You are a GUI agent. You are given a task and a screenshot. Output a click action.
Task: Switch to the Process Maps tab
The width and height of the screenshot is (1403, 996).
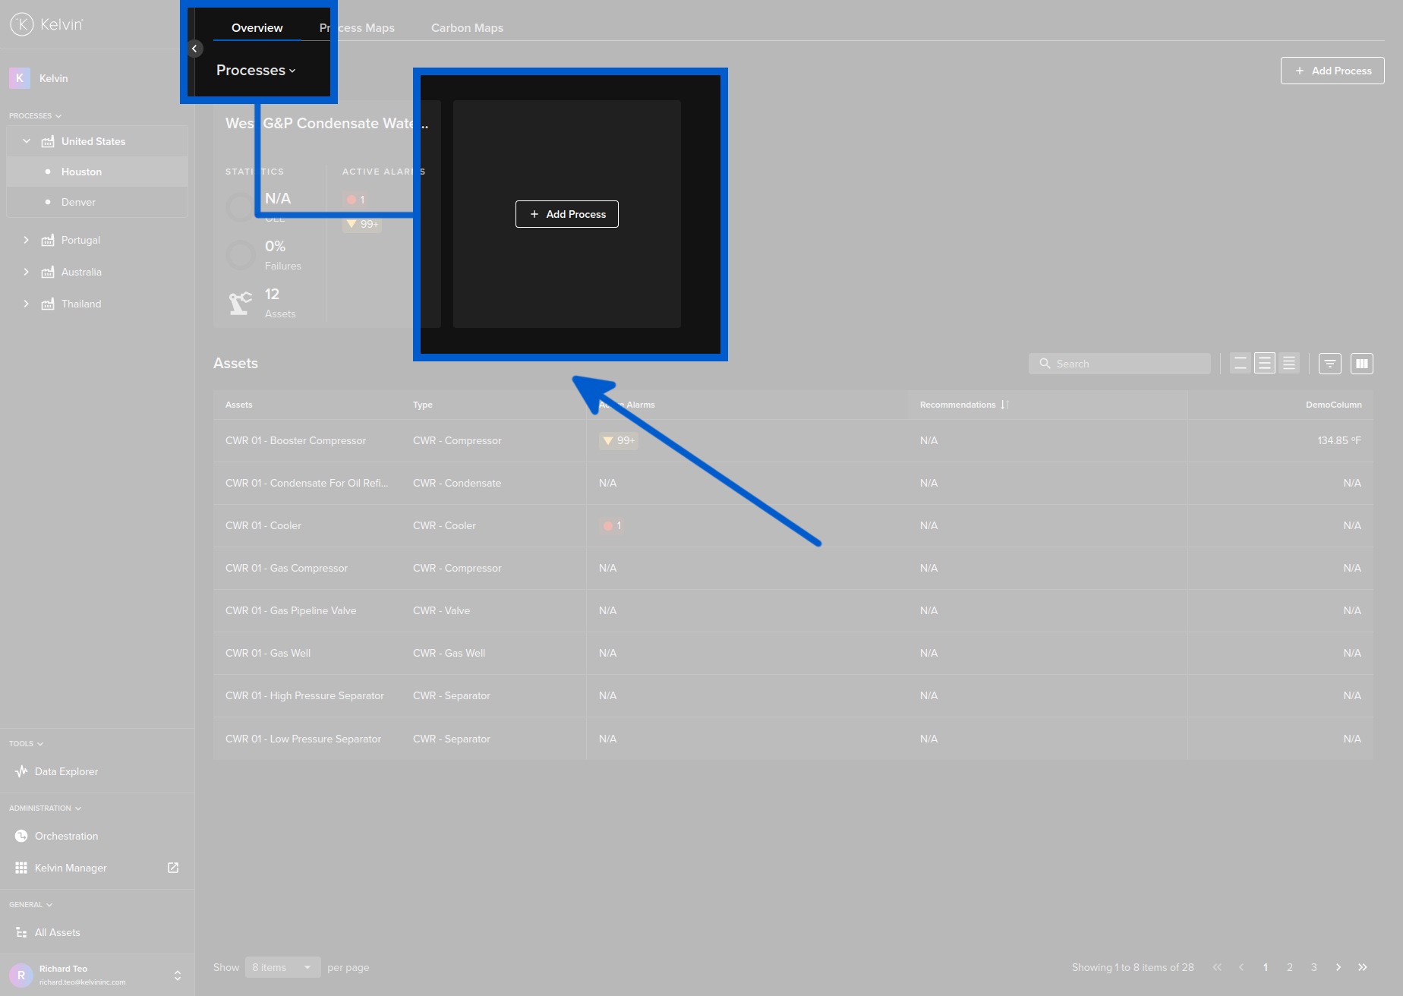point(357,27)
